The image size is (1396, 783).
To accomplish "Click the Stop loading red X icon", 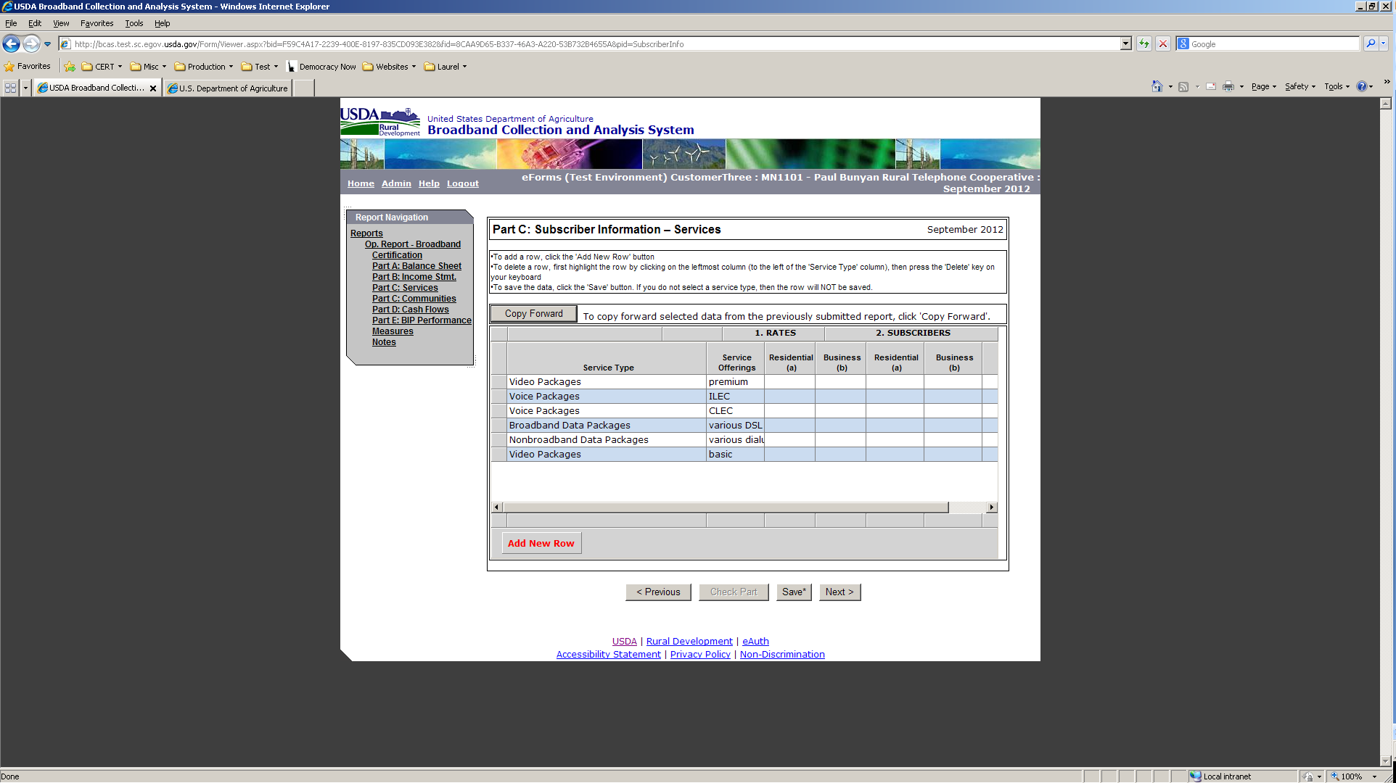I will point(1163,44).
